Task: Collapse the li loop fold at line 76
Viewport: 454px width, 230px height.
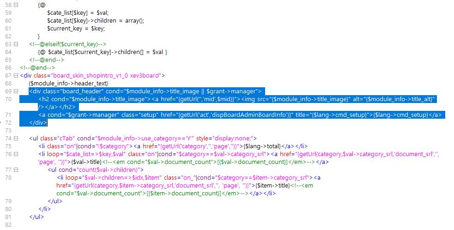Action: click(x=16, y=154)
